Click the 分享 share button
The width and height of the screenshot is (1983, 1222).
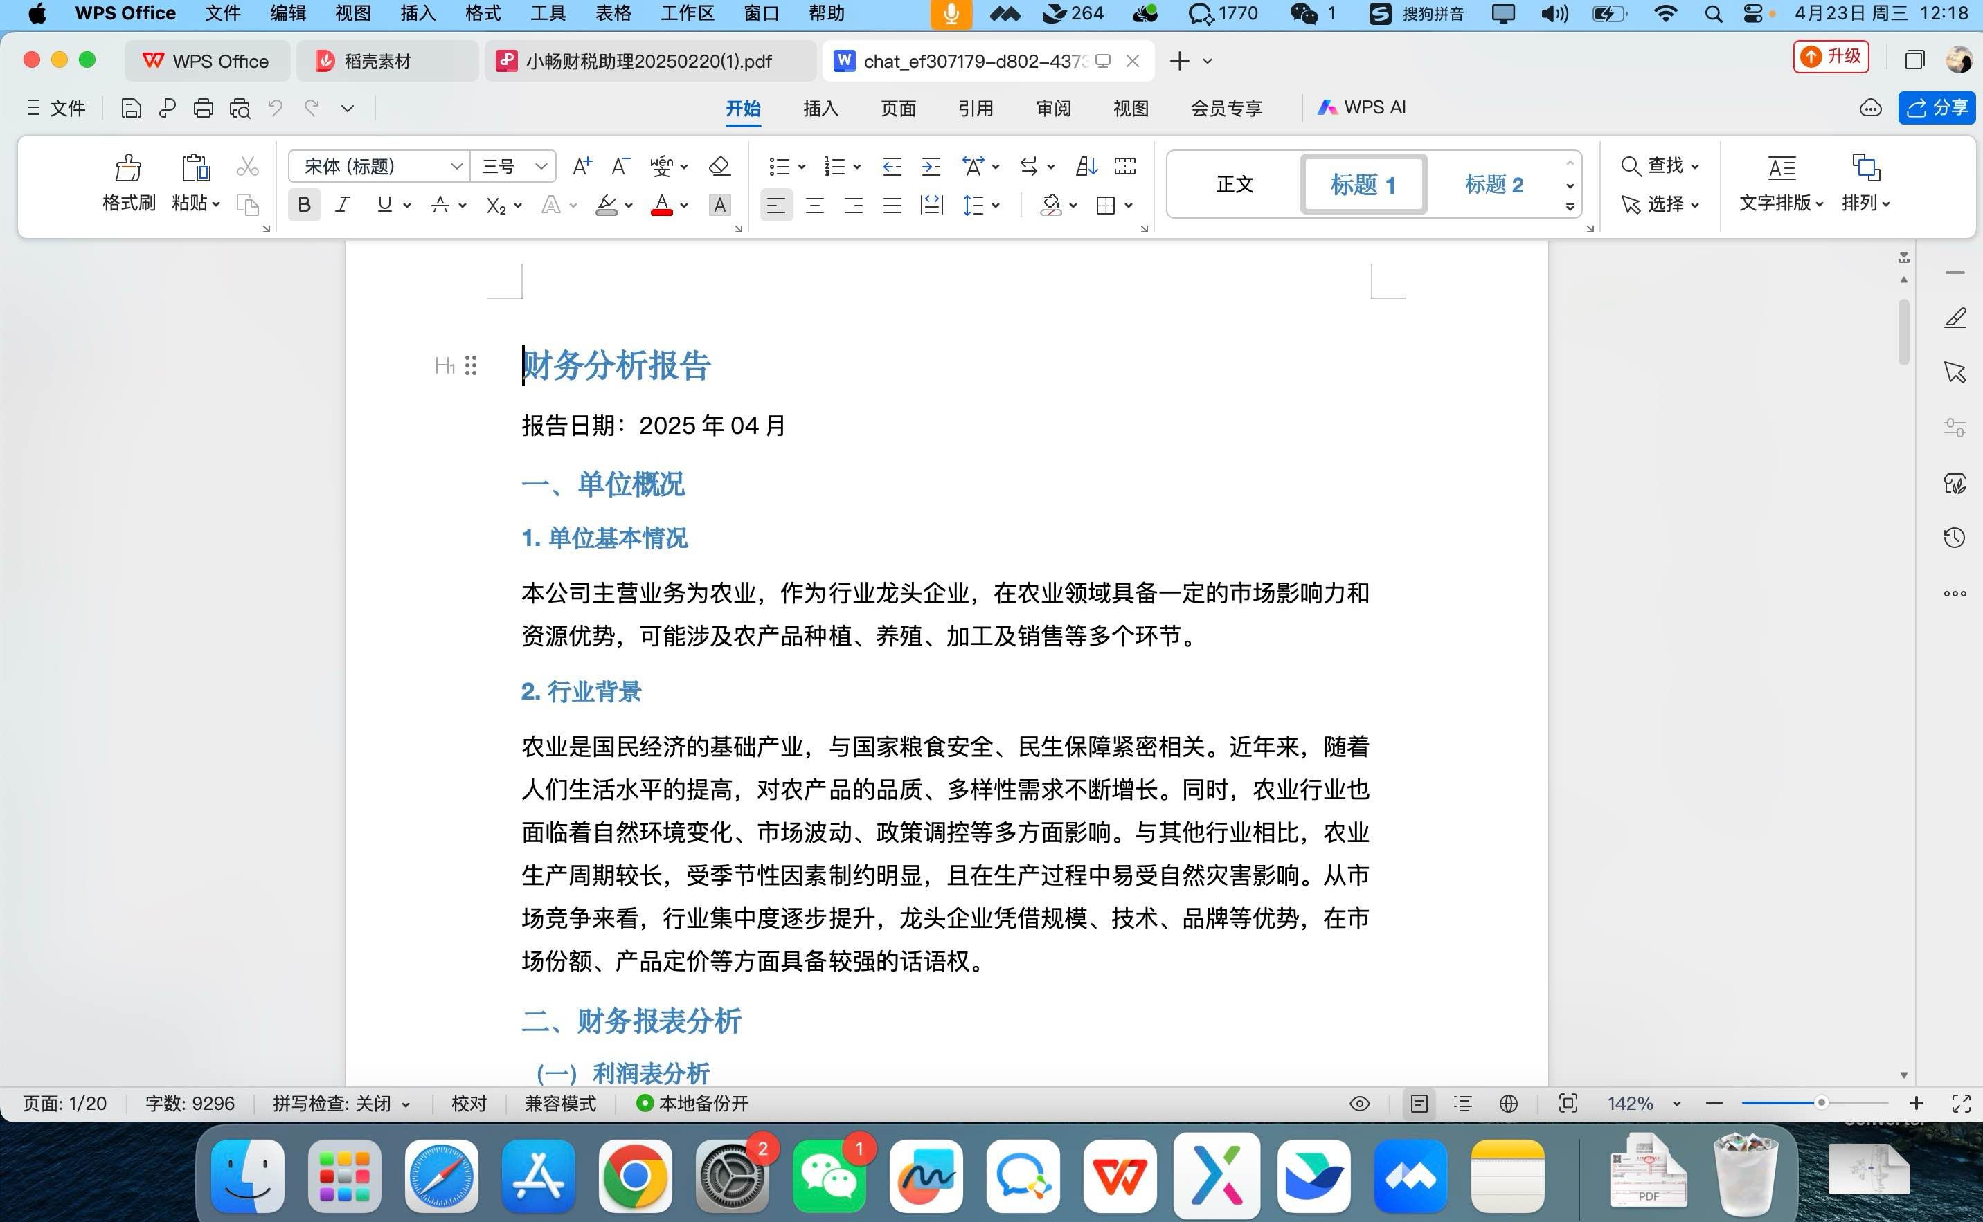pyautogui.click(x=1937, y=109)
